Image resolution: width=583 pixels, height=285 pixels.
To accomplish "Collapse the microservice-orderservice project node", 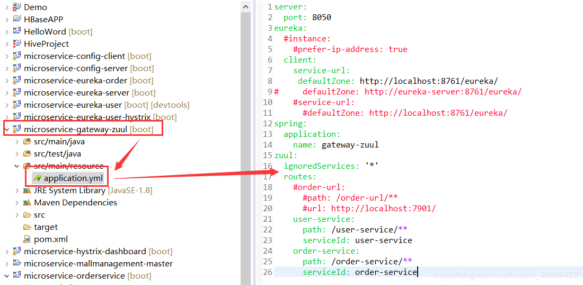I will click(x=7, y=275).
